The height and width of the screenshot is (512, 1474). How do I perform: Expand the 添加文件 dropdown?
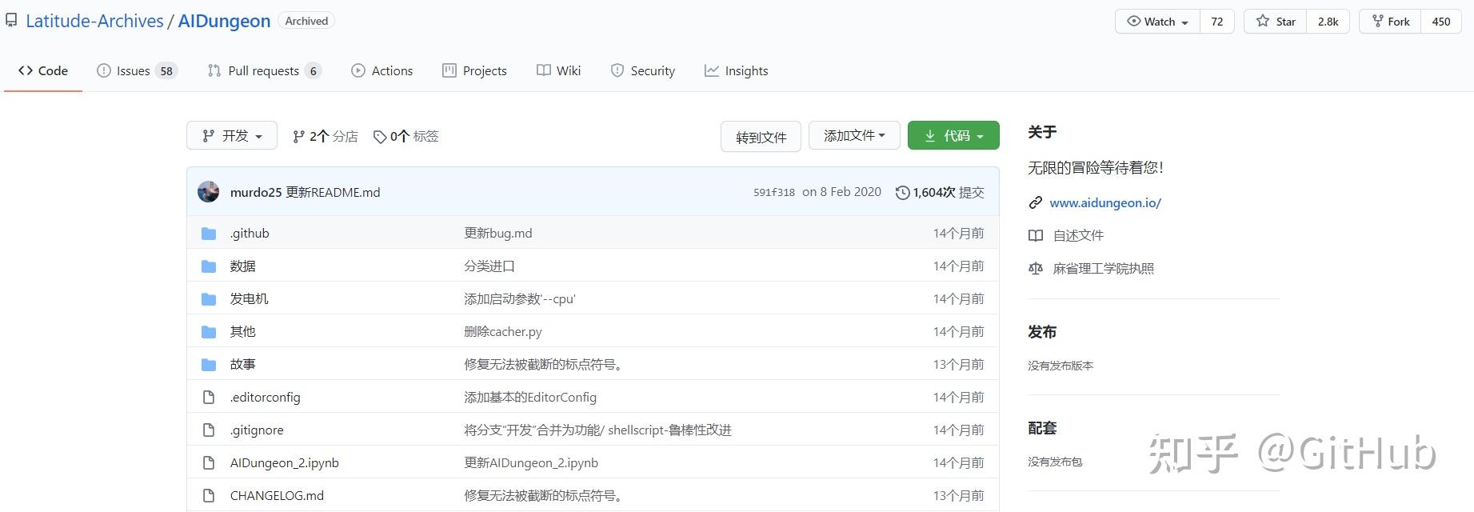coord(854,136)
